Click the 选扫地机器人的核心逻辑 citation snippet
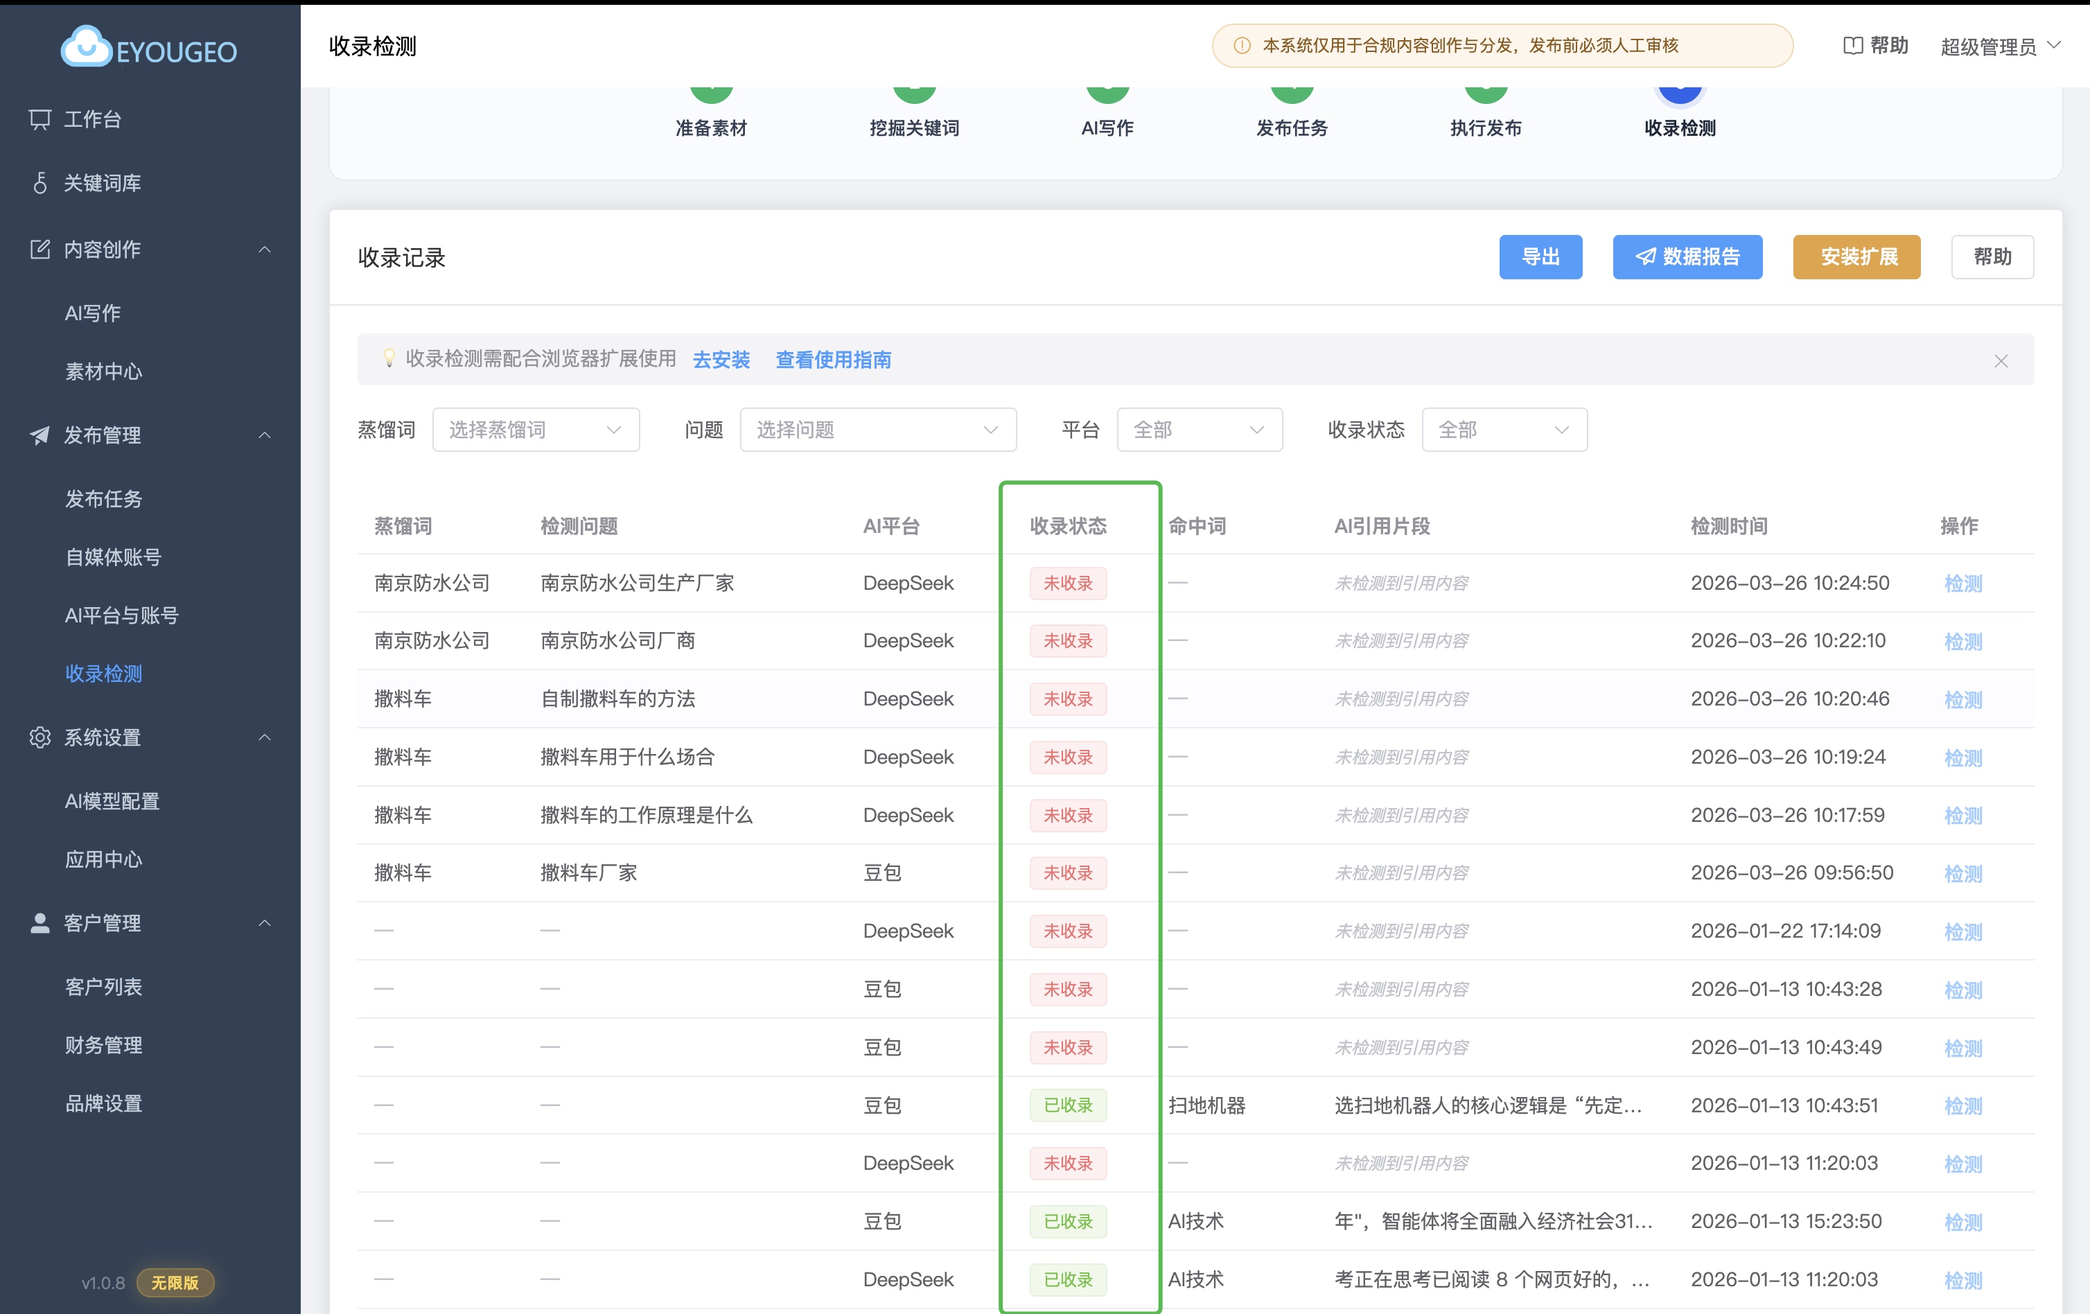The width and height of the screenshot is (2090, 1314). click(1488, 1105)
